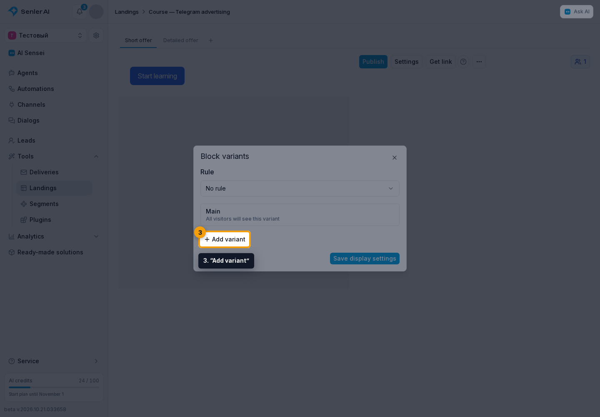600x417 pixels.
Task: Open Plugins under Tools
Action: tap(54, 220)
